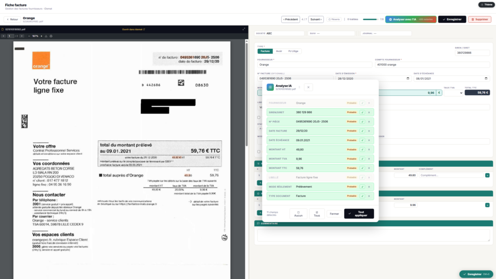This screenshot has height=279, width=496.
Task: Open the Société ABC selector
Action: coord(279,33)
